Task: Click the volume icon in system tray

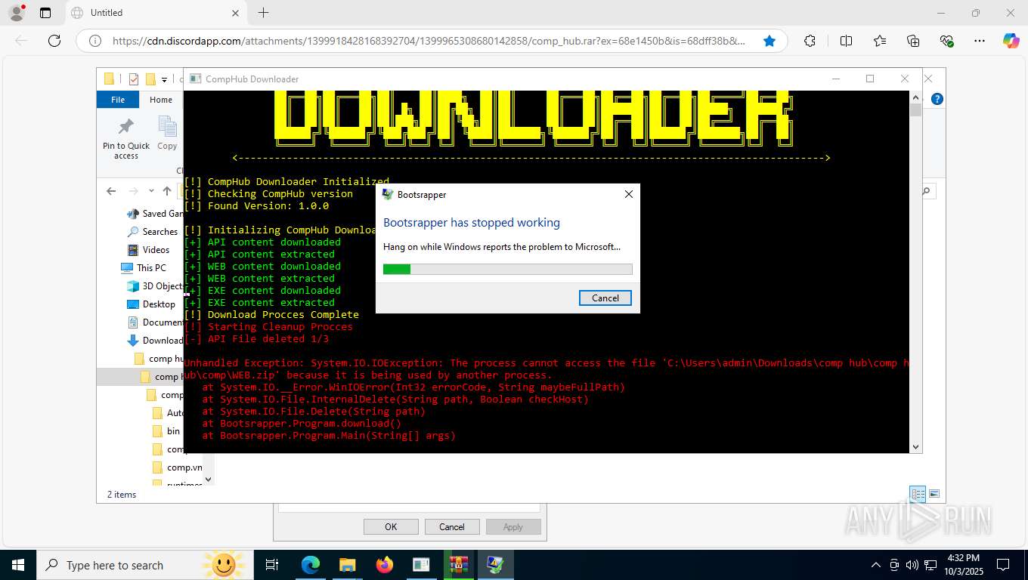Action: (x=912, y=565)
